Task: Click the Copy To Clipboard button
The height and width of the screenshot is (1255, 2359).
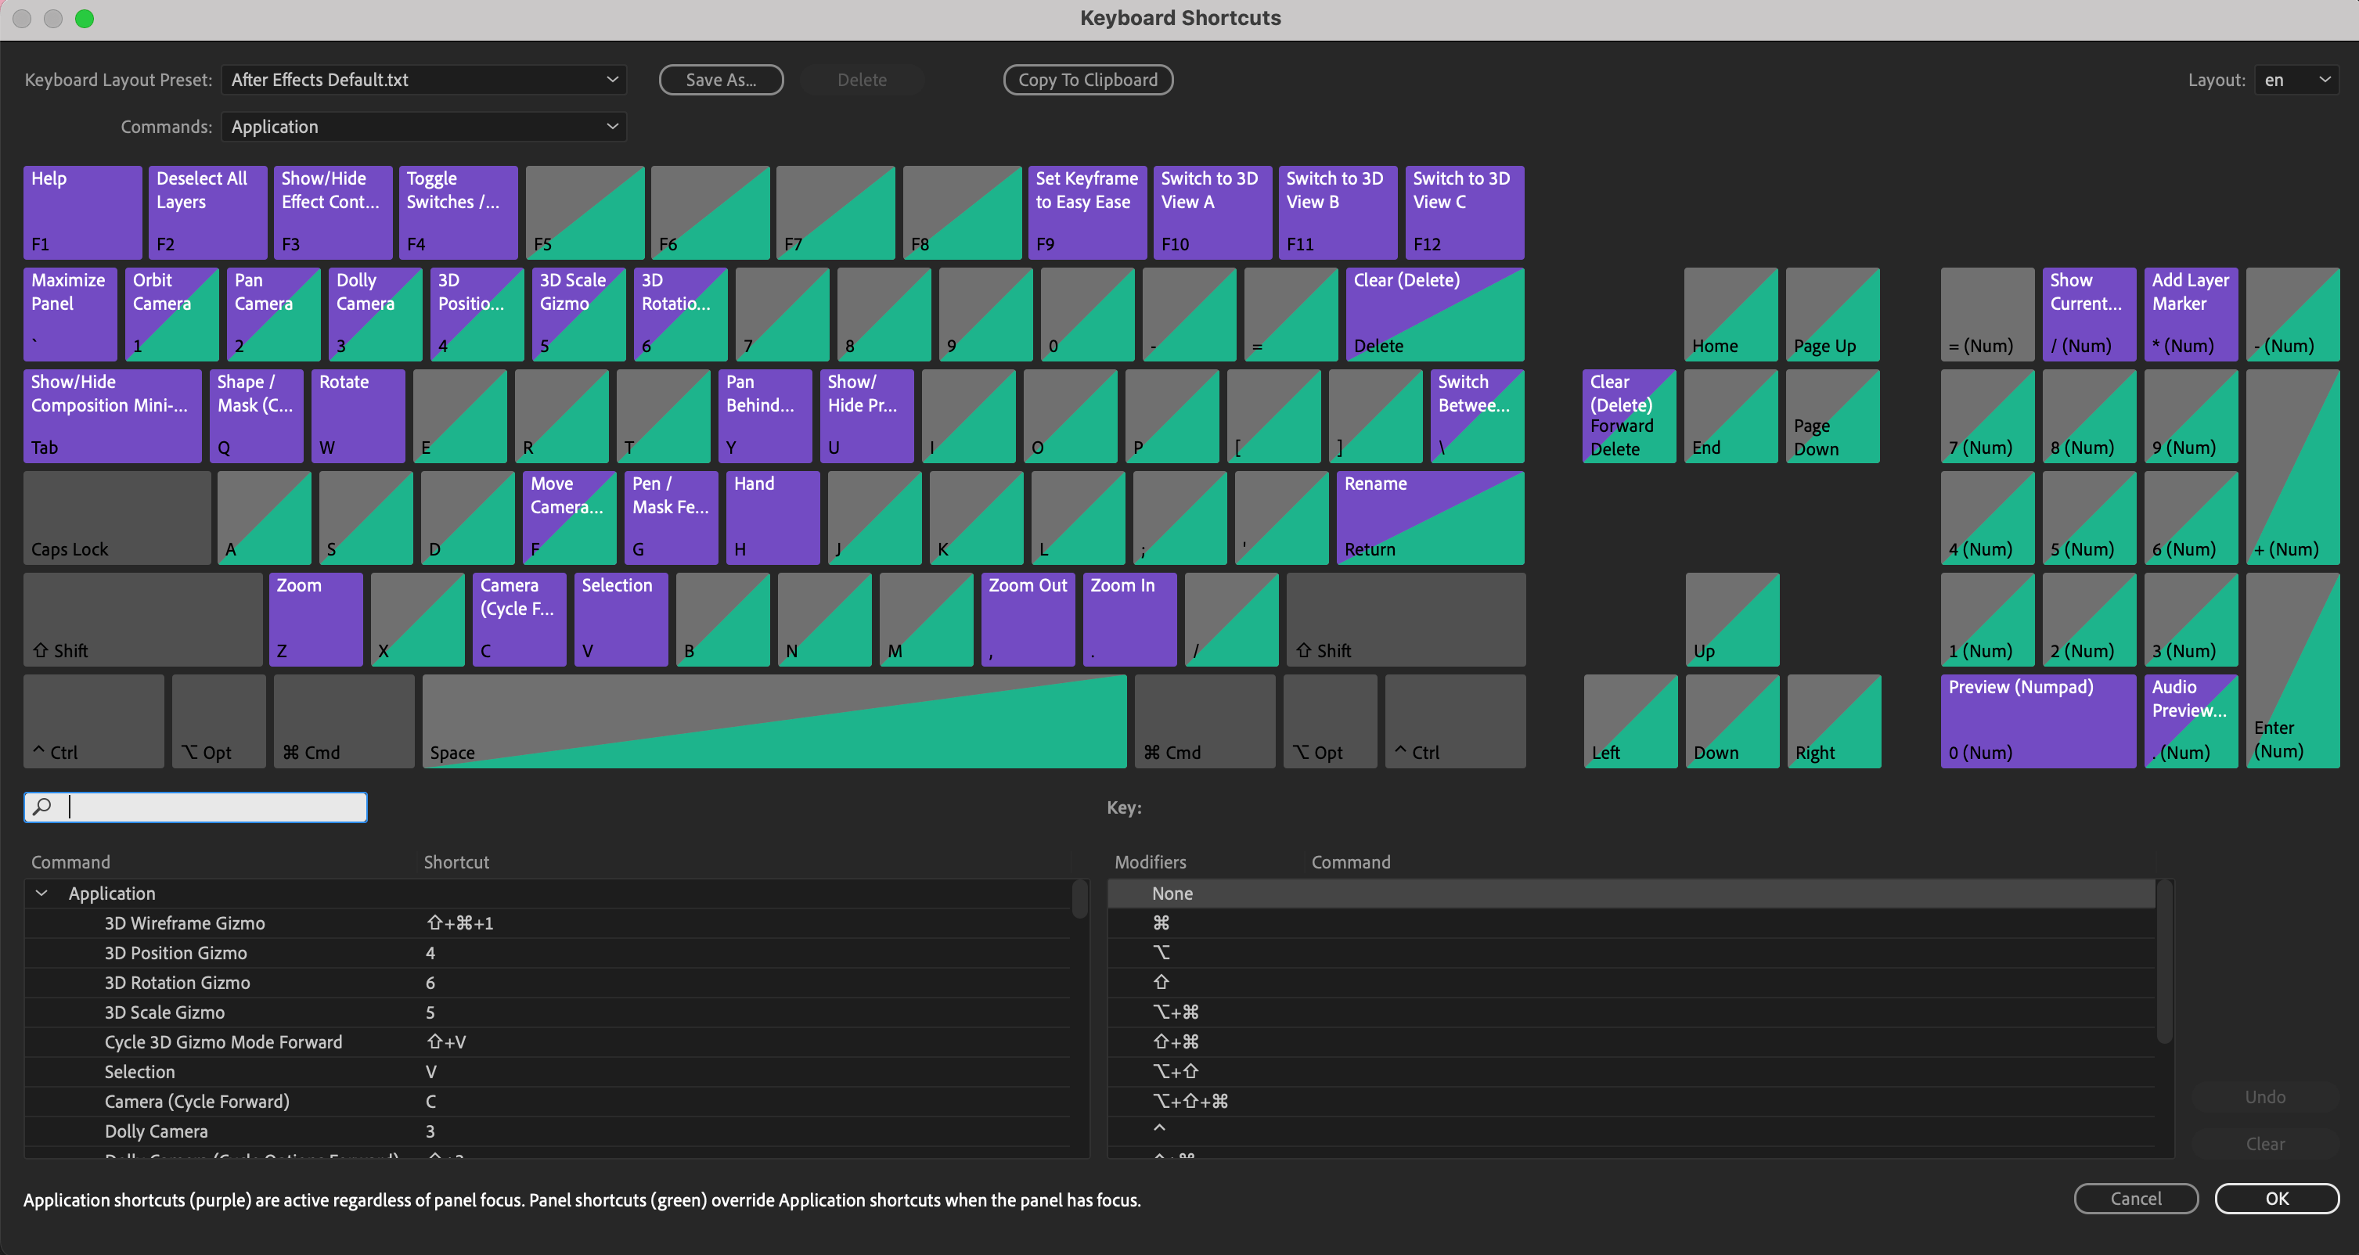Action: (x=1088, y=80)
